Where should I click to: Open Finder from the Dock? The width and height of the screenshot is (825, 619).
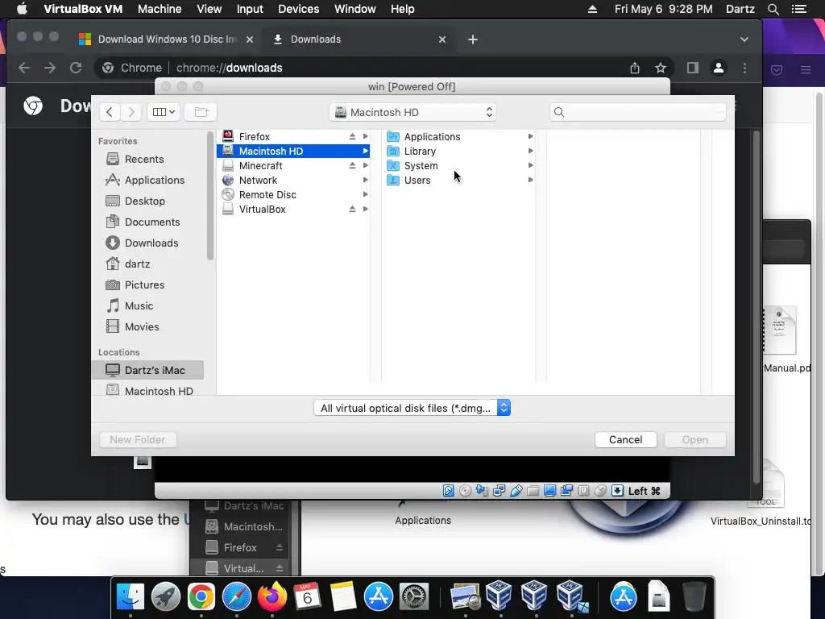(x=130, y=597)
